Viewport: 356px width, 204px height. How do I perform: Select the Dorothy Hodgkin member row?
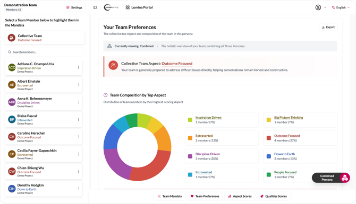[x=44, y=189]
